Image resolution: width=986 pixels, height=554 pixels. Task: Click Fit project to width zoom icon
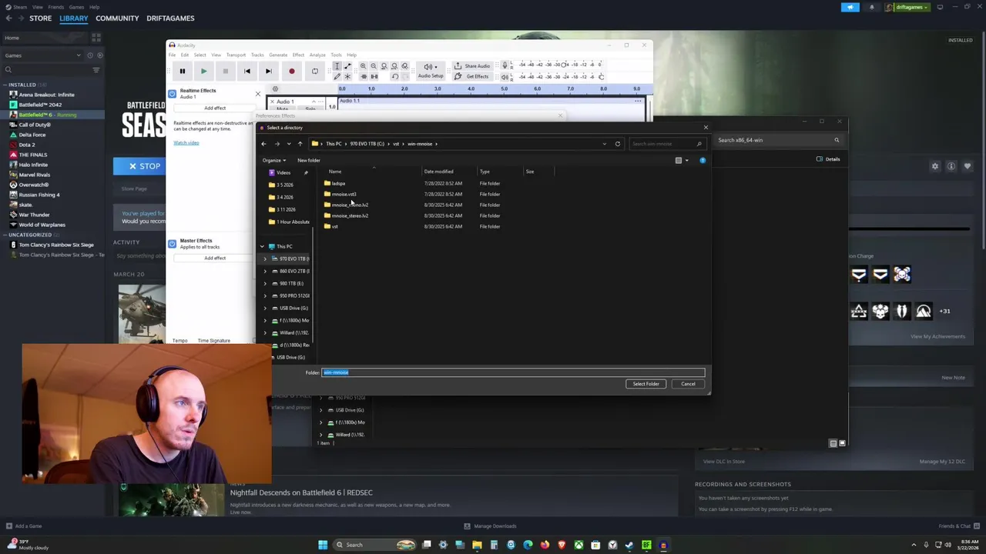click(394, 66)
